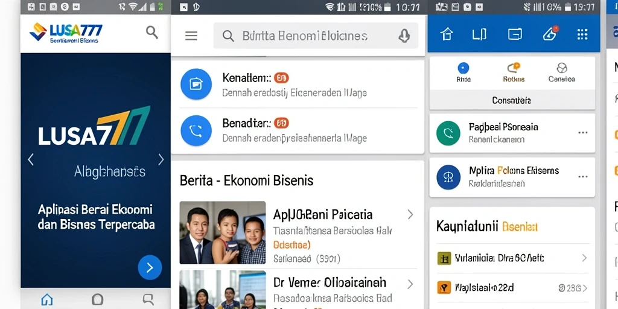Open the Kenatlem blue circle icon
618x309 pixels.
coord(196,84)
